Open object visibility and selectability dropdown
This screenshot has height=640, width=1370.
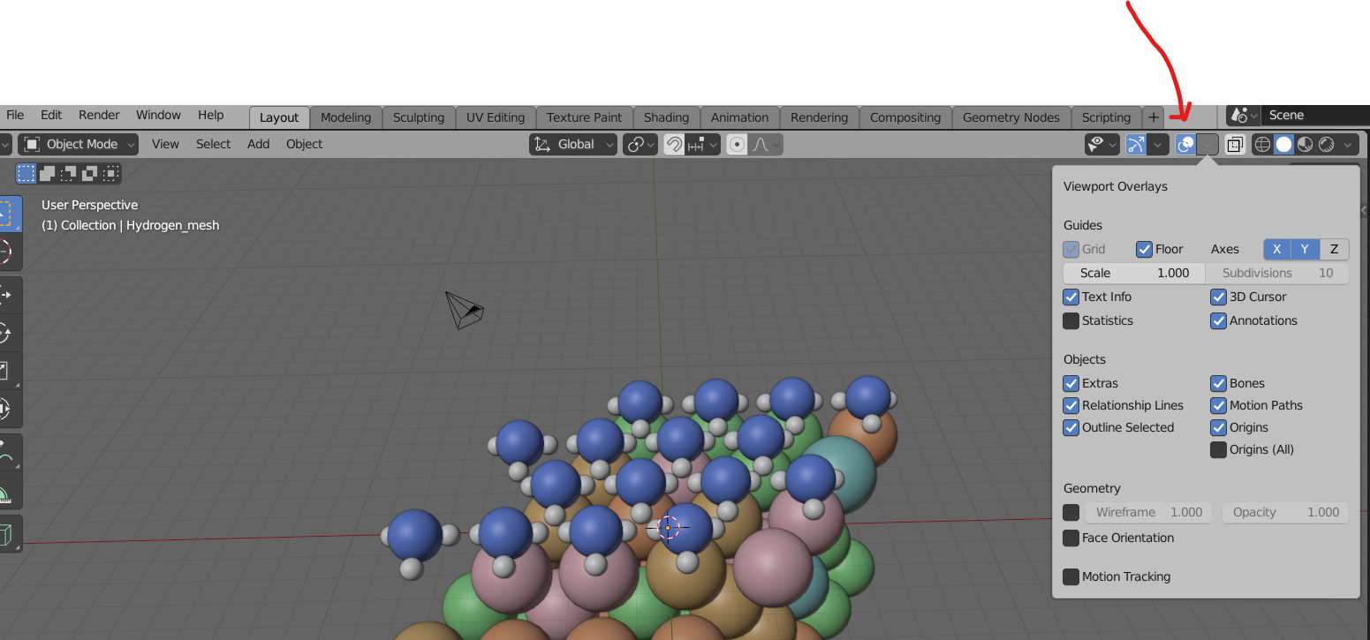coord(1102,144)
